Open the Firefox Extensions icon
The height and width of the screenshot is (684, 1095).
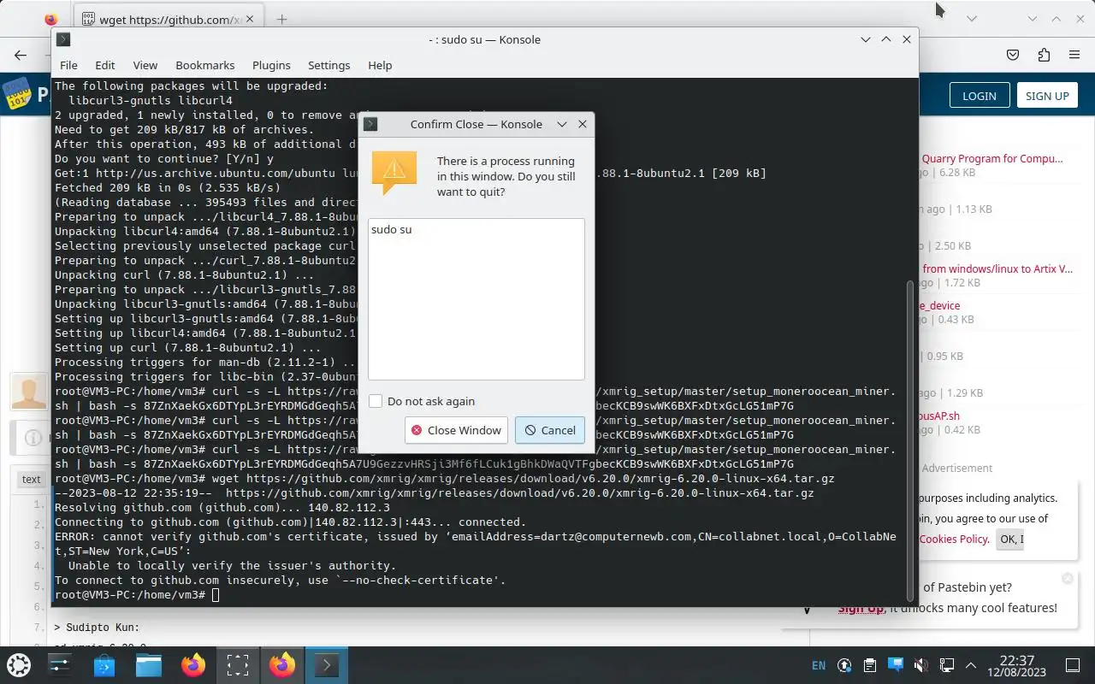coord(1044,55)
